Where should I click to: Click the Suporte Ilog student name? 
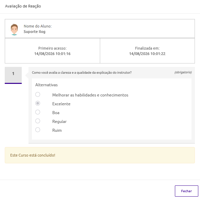[x=35, y=32]
